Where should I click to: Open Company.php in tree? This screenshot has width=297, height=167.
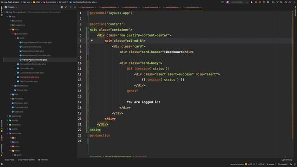pyautogui.click(x=21, y=103)
